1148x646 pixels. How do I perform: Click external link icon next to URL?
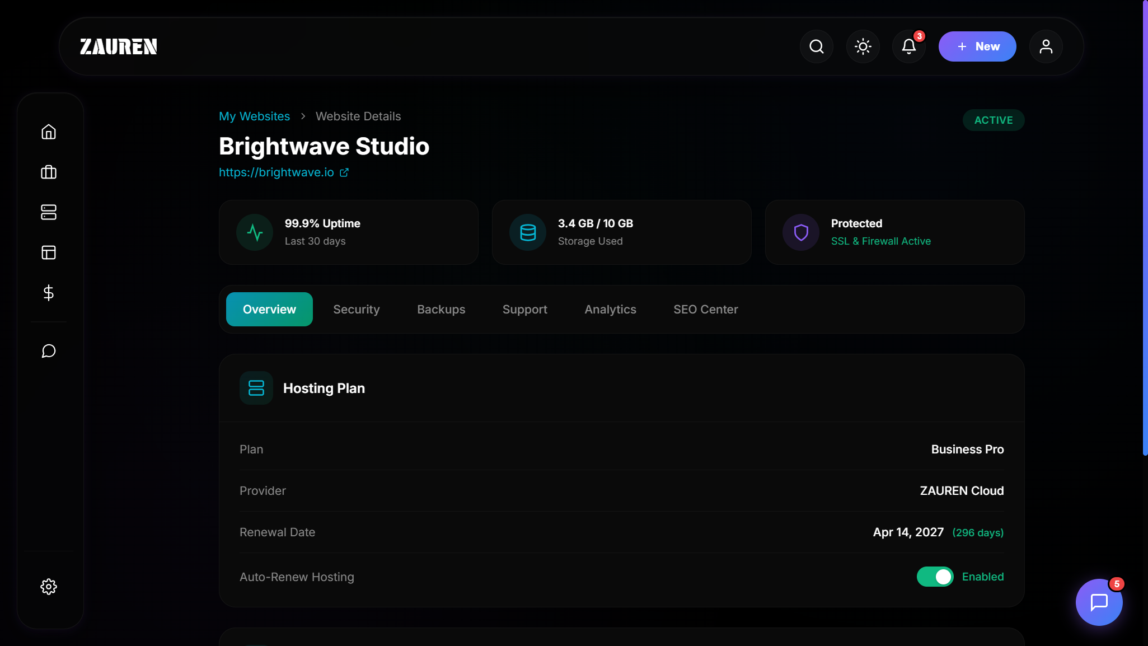point(344,172)
